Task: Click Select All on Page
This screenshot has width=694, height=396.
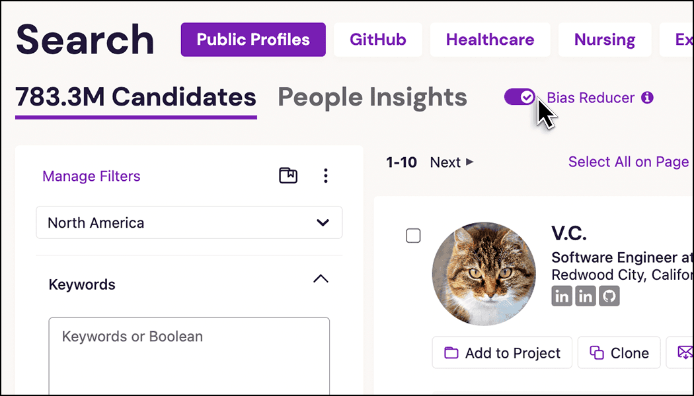Action: [x=627, y=162]
